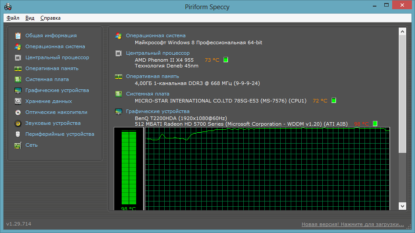
Task: Click the green indicator next to 72 °C
Action: [334, 100]
